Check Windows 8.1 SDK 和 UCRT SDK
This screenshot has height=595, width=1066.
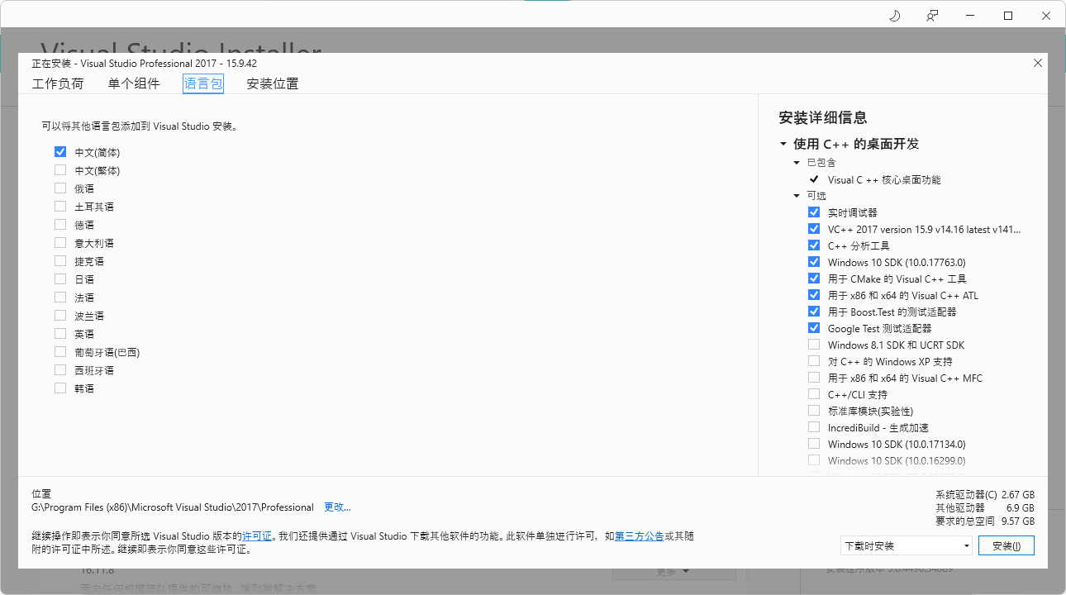click(x=814, y=345)
